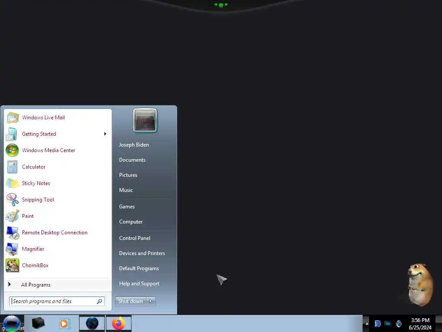Open Joseph Biden user folder
442x332 pixels.
(x=134, y=145)
